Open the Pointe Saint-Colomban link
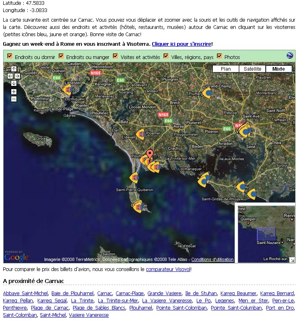306x324 pixels. pyautogui.click(x=182, y=308)
